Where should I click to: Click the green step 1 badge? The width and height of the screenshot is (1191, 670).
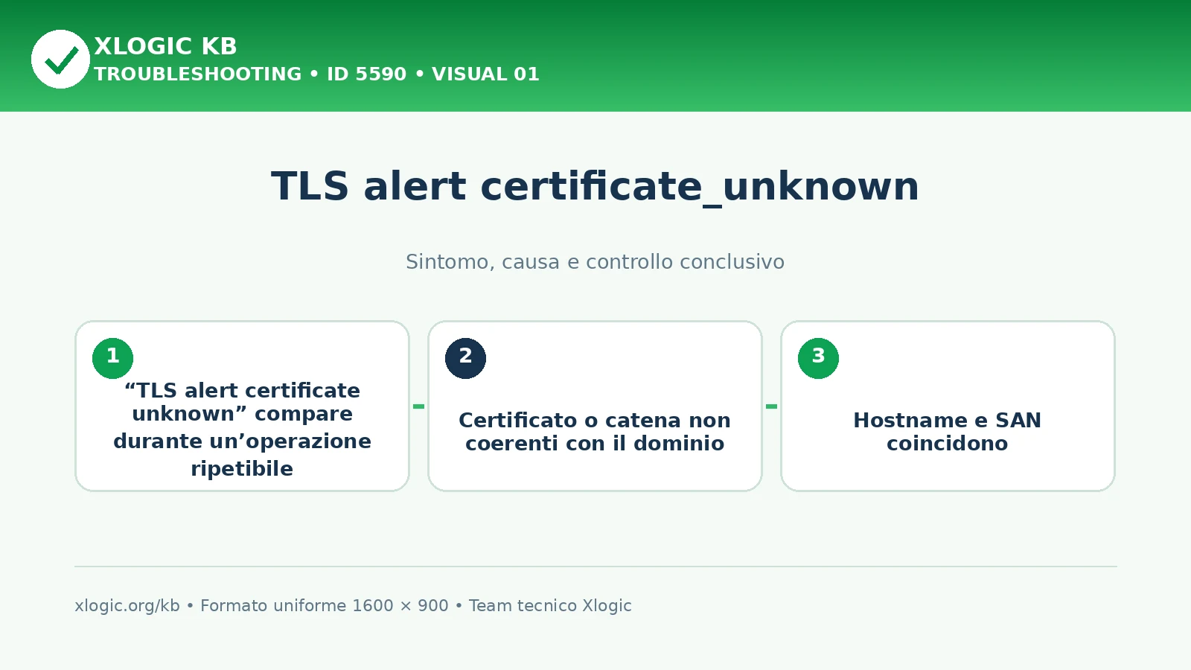coord(112,358)
